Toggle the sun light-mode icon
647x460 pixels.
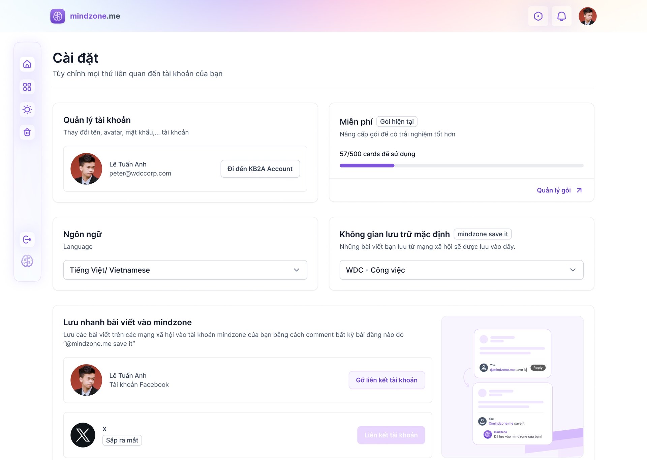coord(27,110)
